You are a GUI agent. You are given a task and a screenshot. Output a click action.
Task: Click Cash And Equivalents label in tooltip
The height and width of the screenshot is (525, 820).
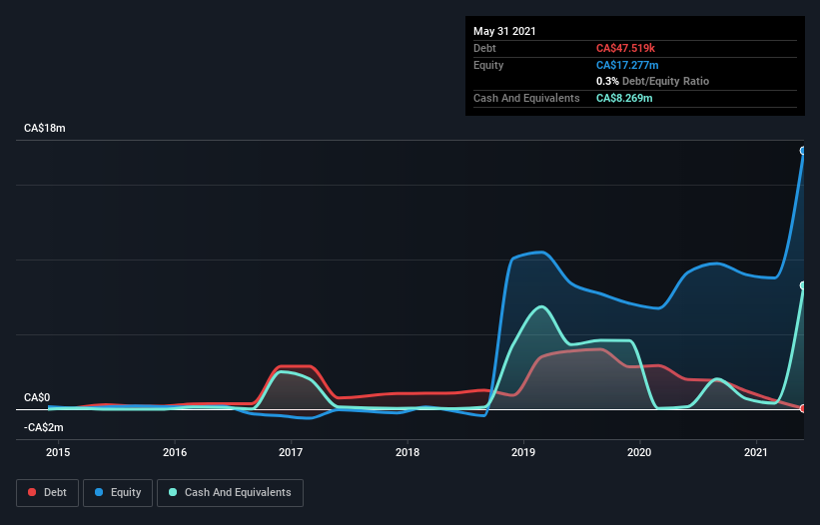pyautogui.click(x=526, y=98)
